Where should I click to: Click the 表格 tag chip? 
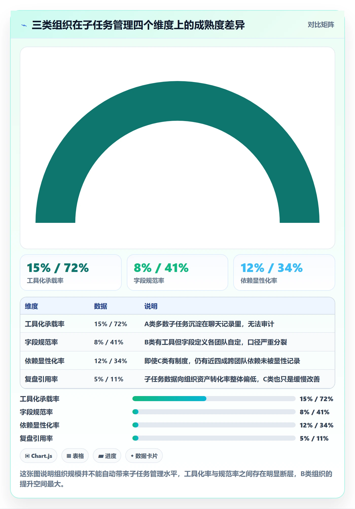click(x=75, y=456)
